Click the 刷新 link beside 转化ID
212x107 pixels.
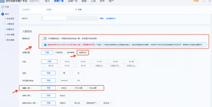point(102,19)
